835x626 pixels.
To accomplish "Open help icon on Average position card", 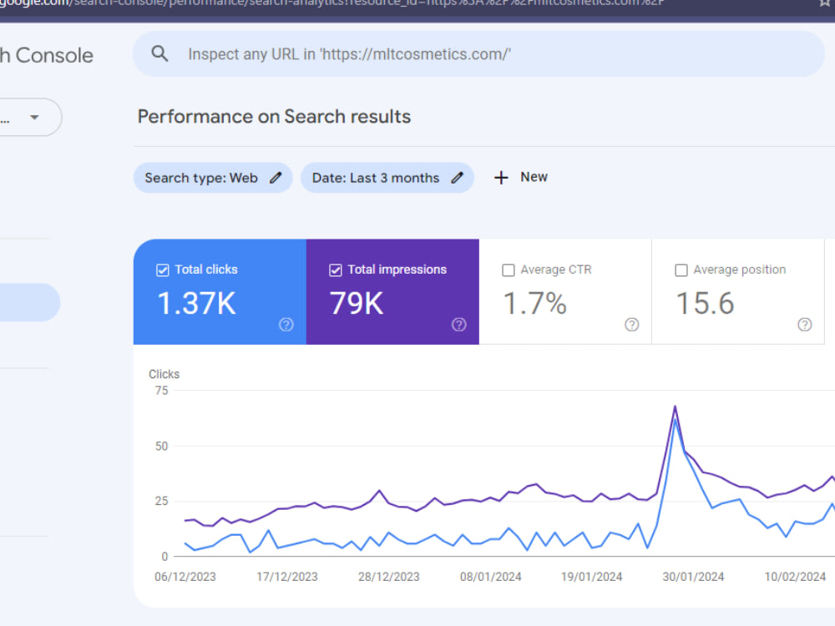I will (x=805, y=324).
